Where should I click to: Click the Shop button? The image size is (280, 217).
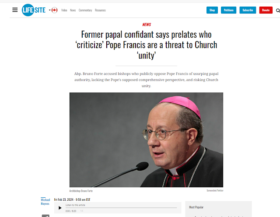pyautogui.click(x=212, y=10)
